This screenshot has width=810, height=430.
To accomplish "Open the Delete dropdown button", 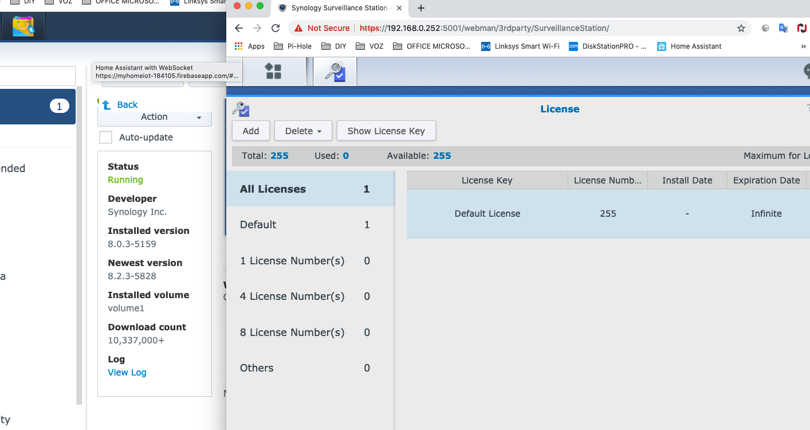I will pyautogui.click(x=304, y=131).
